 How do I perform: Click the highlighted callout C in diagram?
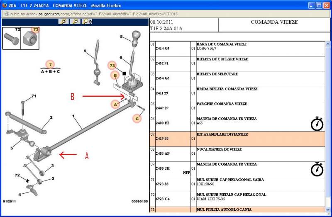pos(137,119)
